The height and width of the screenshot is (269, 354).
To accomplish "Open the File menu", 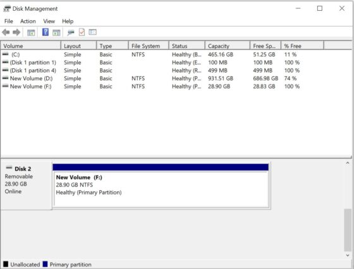I will click(9, 21).
